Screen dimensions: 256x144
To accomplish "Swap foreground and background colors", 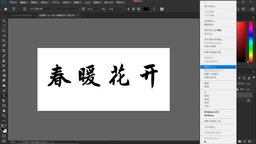I will [x=5, y=125].
